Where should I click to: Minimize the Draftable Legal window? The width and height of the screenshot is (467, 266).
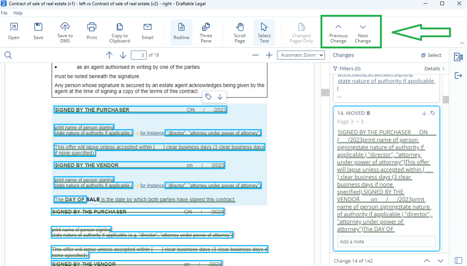point(425,4)
